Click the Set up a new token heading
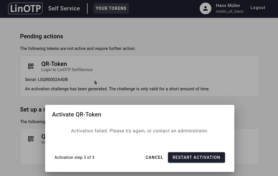This screenshot has width=278, height=176. 32,109
